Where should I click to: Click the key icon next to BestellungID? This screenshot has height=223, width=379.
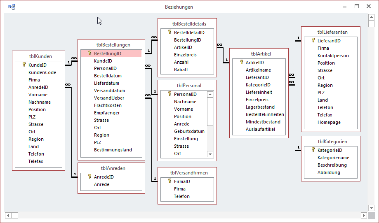coord(89,53)
